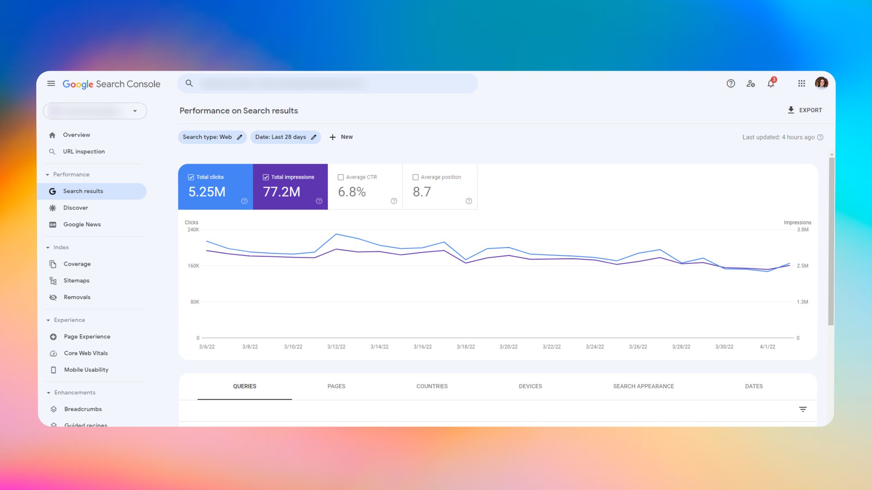This screenshot has width=872, height=490.
Task: Open the hamburger main menu
Action: [51, 83]
